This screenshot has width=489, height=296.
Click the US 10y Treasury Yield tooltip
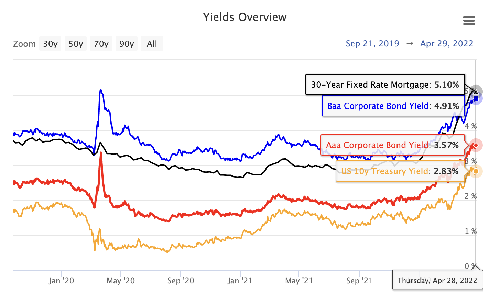(400, 171)
